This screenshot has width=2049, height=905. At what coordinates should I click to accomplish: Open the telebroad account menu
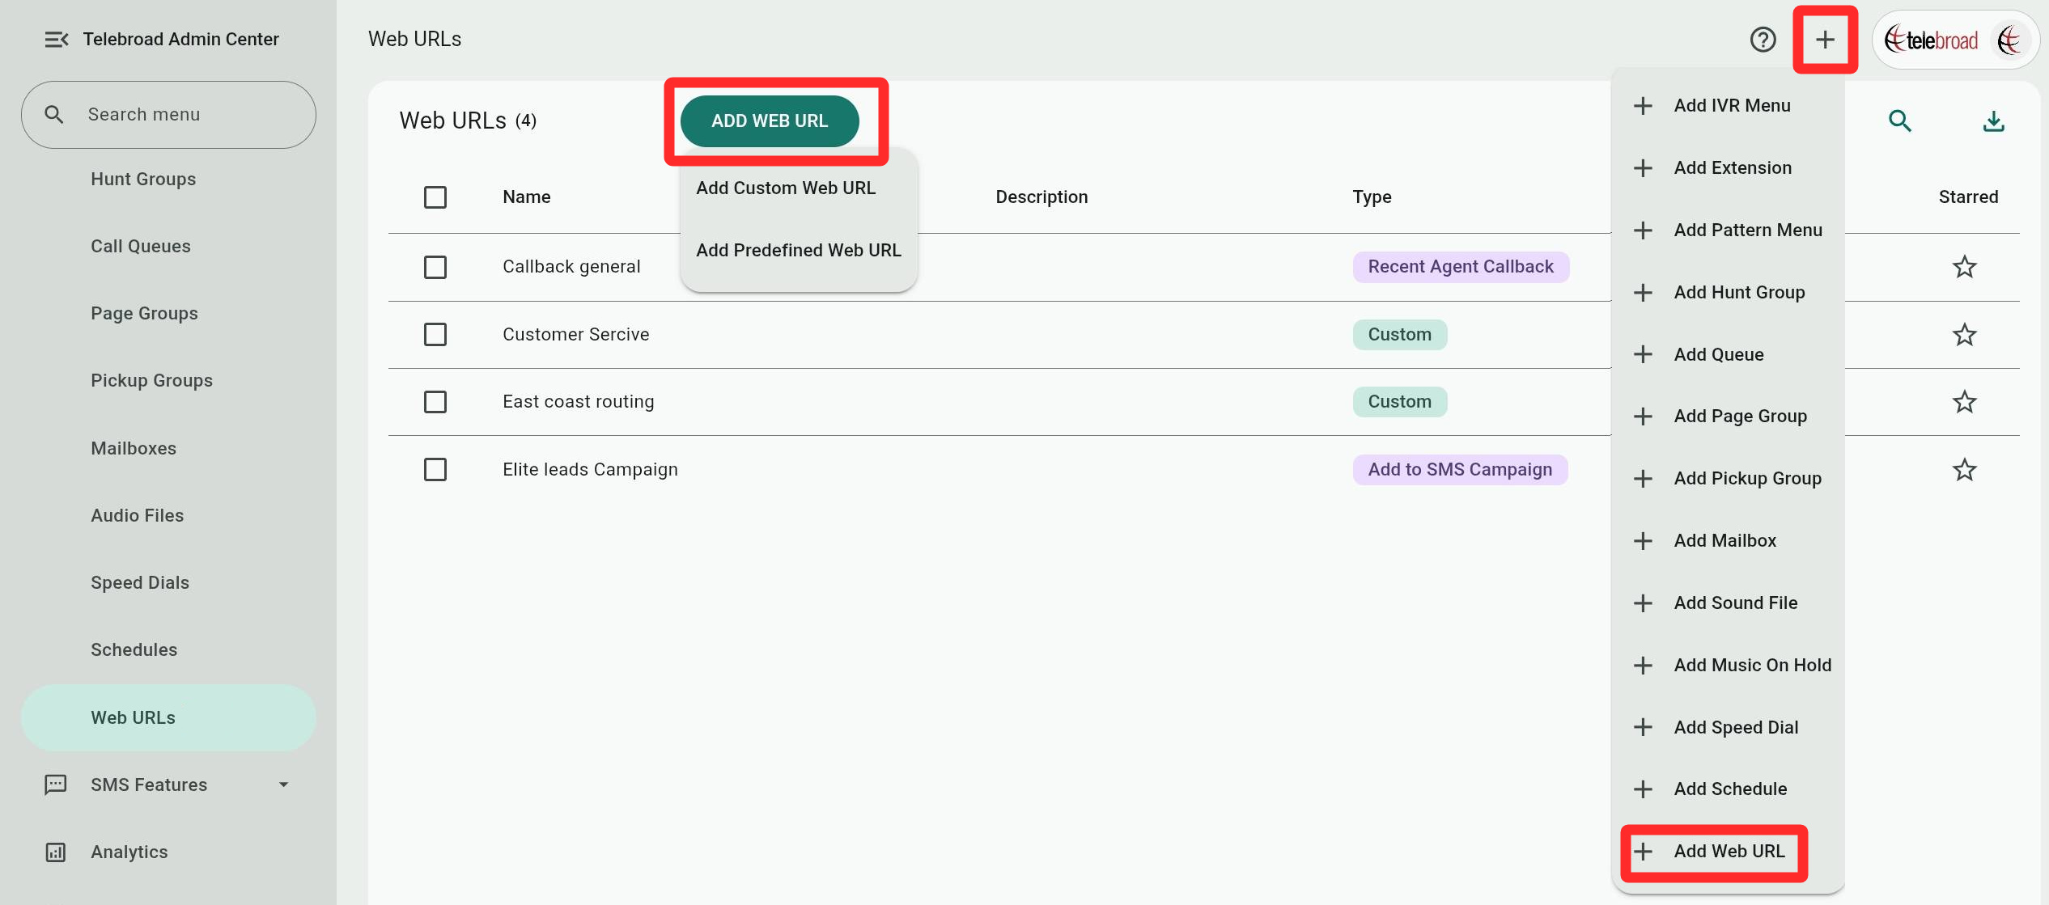(x=1954, y=39)
